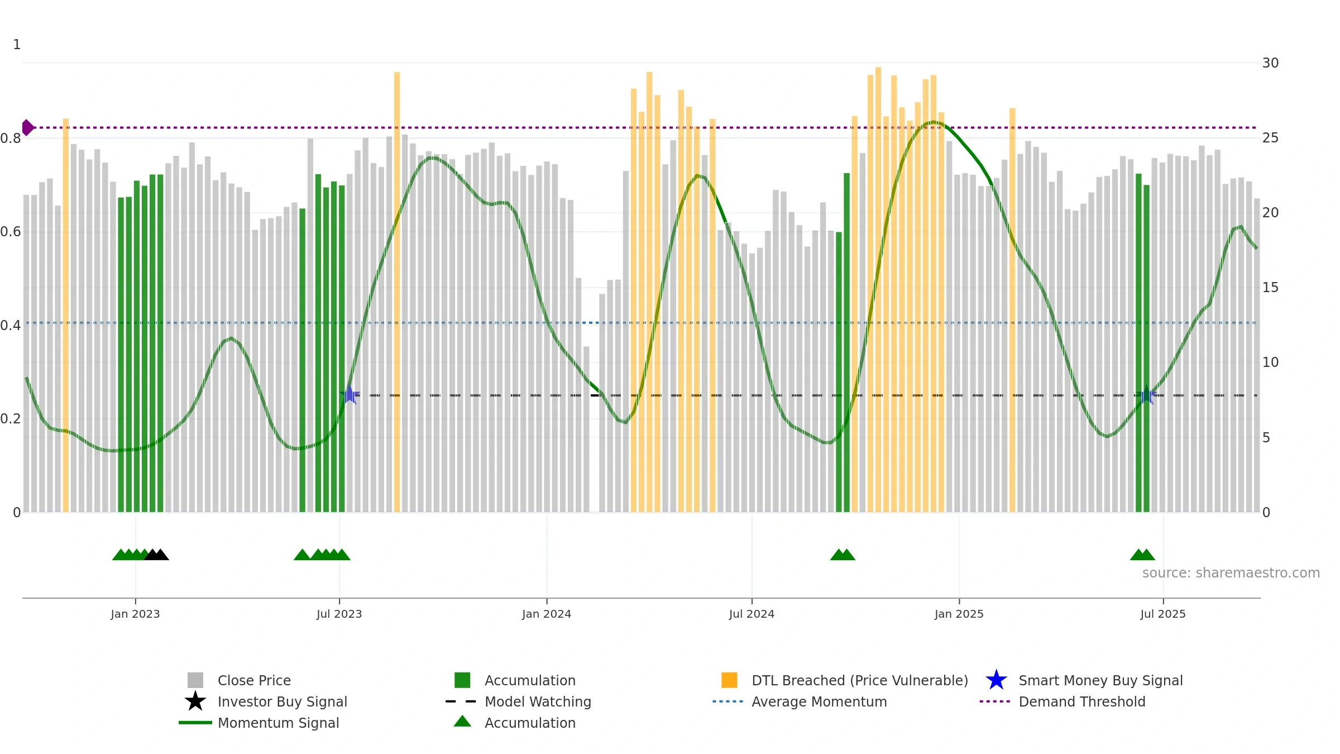Screen dimensions: 1340x754
Task: Click the blue Smart Money Buy Signal legend star
Action: [997, 680]
